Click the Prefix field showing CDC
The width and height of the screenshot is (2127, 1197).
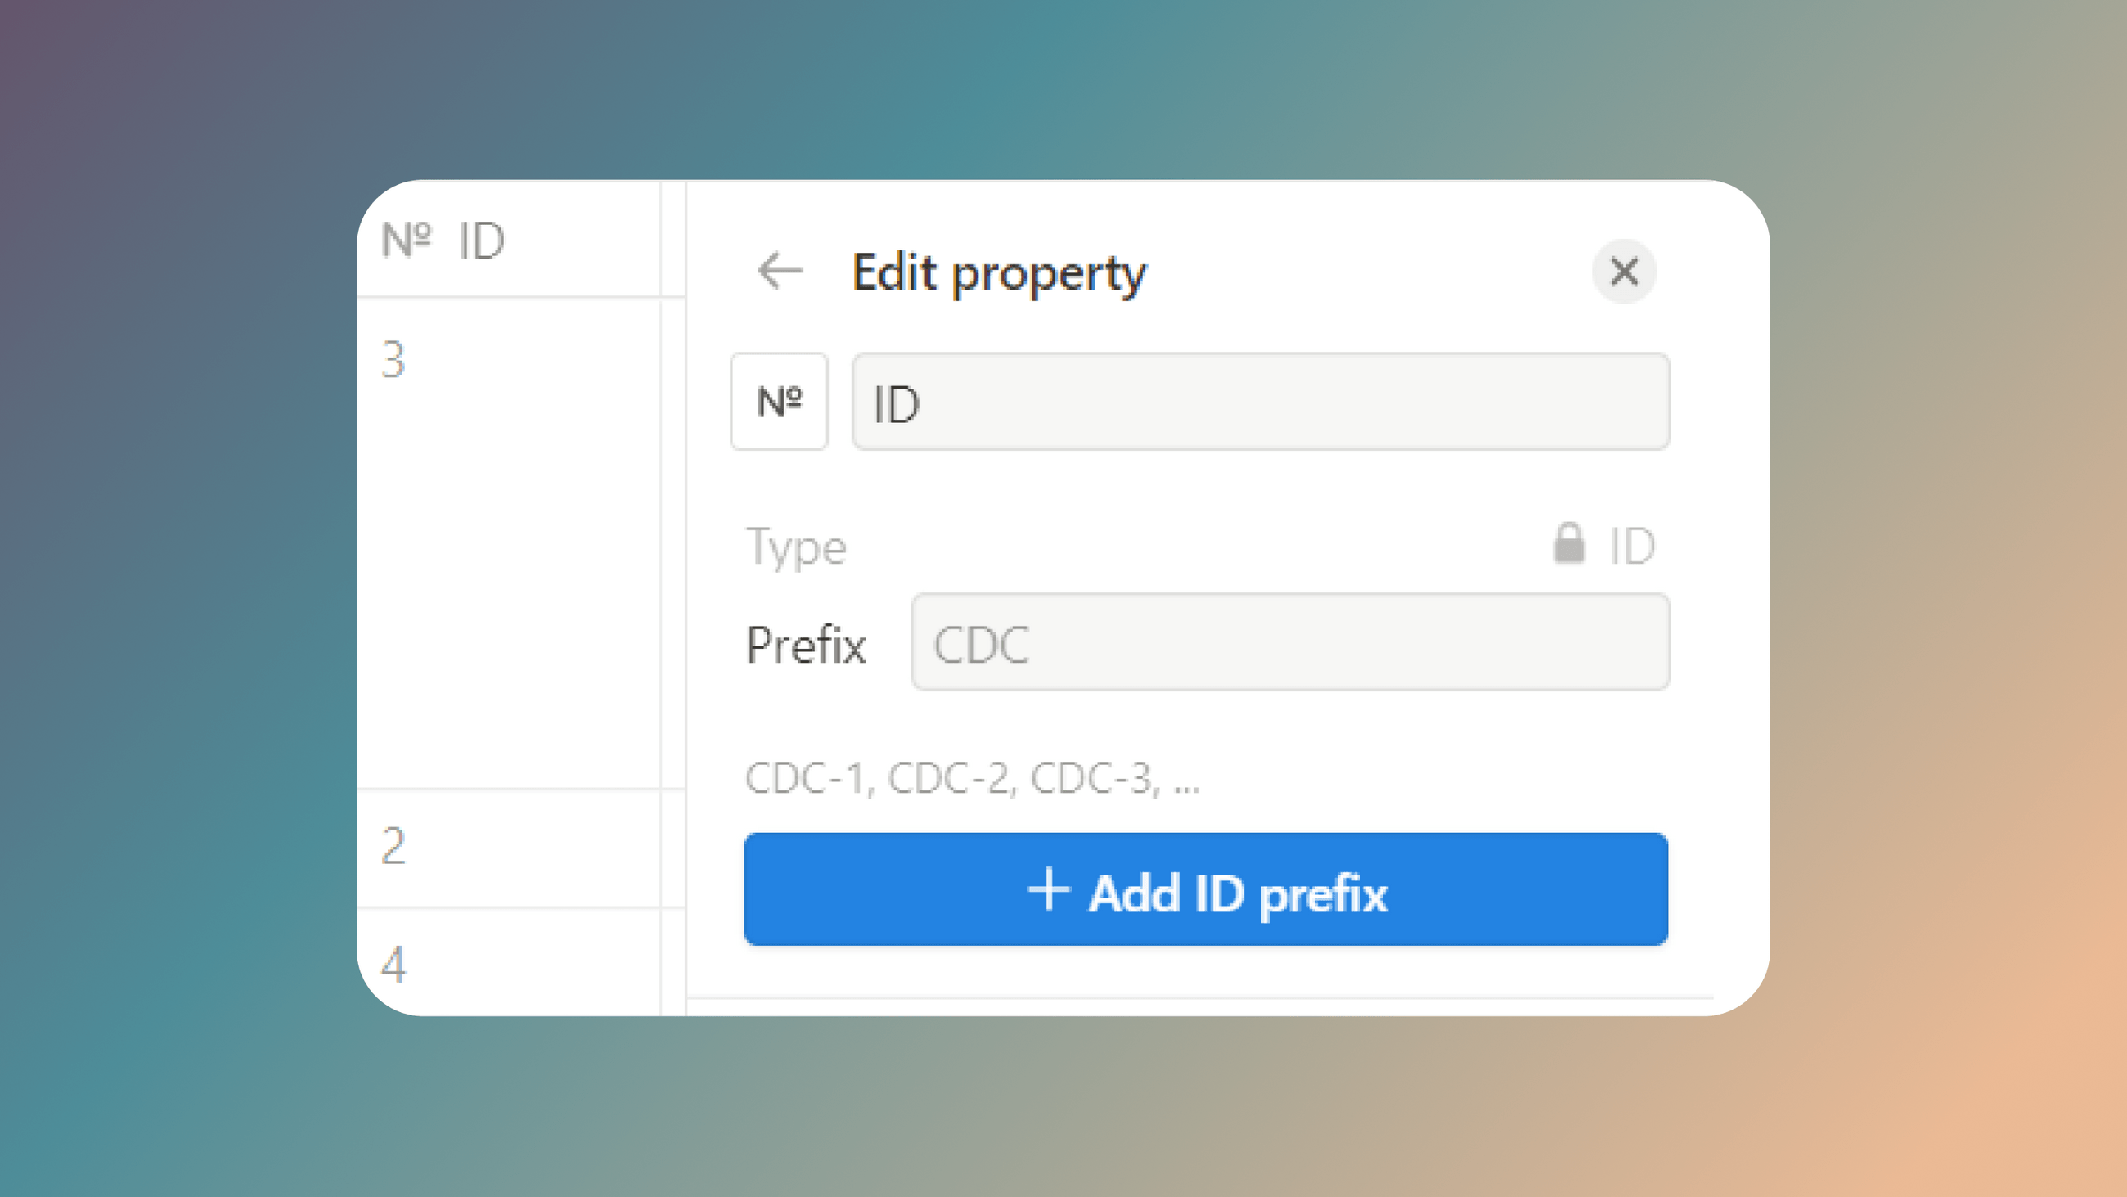1289,643
